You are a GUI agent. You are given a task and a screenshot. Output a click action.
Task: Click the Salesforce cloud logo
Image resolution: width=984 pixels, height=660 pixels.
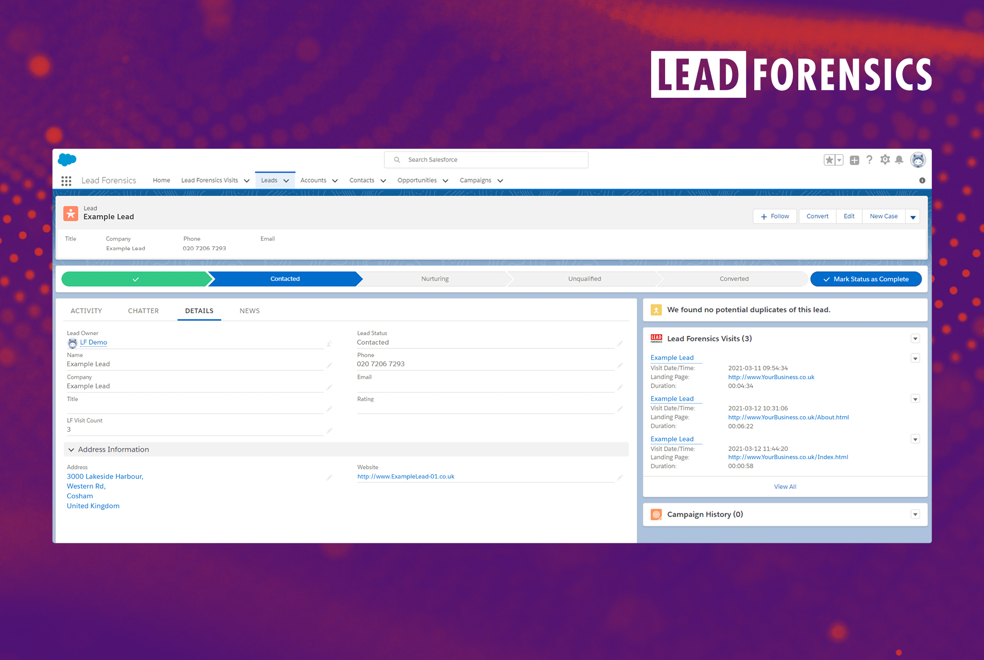[67, 159]
